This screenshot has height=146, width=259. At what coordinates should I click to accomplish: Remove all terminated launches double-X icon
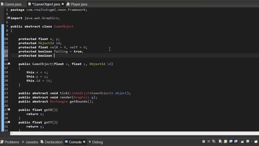pos(214,142)
